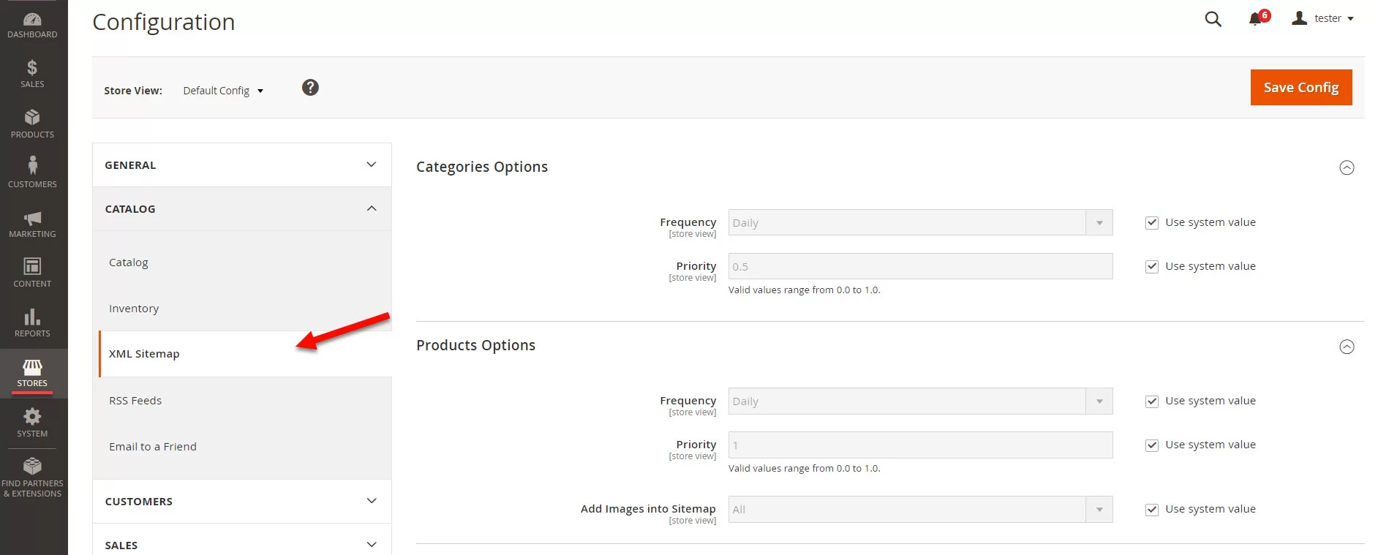This screenshot has width=1378, height=555.
Task: Collapse the Products Options section
Action: pos(1347,347)
